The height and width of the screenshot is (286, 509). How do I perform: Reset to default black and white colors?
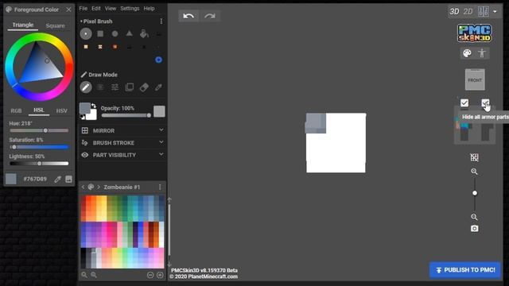(x=83, y=117)
